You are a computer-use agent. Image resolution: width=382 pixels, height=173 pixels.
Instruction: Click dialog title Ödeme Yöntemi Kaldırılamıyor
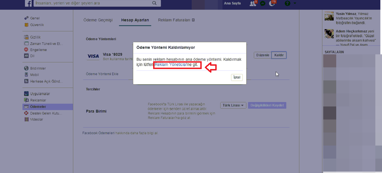tap(166, 47)
